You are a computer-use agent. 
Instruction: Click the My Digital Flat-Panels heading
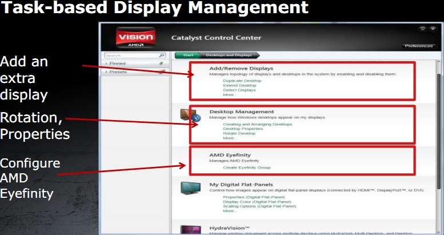[241, 185]
